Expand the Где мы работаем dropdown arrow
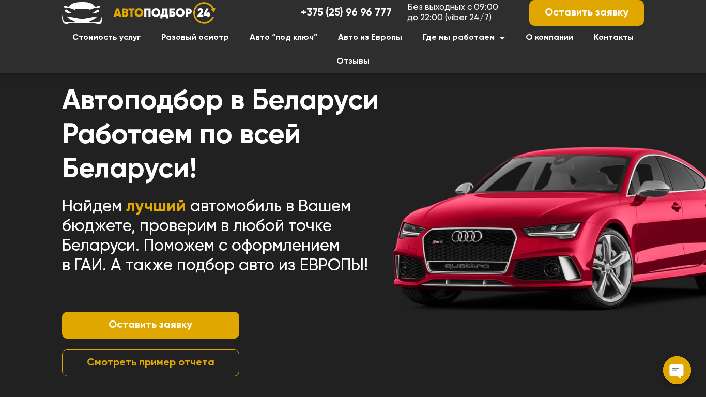Image resolution: width=706 pixels, height=397 pixels. (x=502, y=38)
